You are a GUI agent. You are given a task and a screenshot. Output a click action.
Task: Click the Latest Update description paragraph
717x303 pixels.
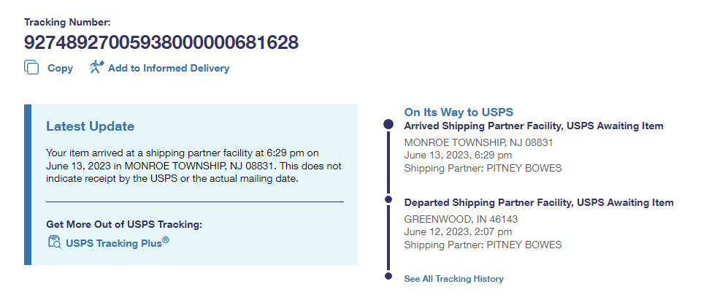193,166
